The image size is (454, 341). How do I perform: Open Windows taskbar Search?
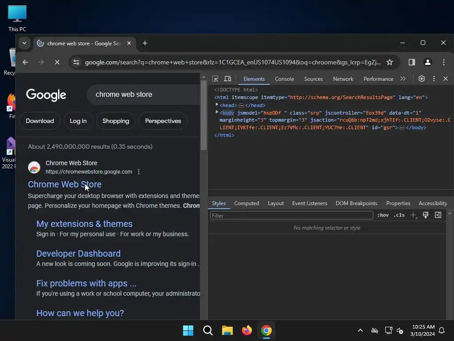click(207, 330)
